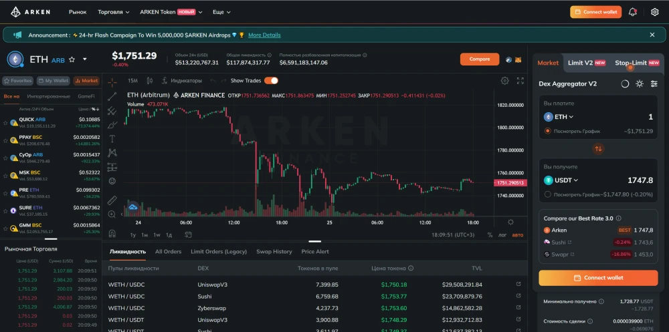669x332 pixels.
Task: Open the Индикаторы indicators menu
Action: click(182, 81)
